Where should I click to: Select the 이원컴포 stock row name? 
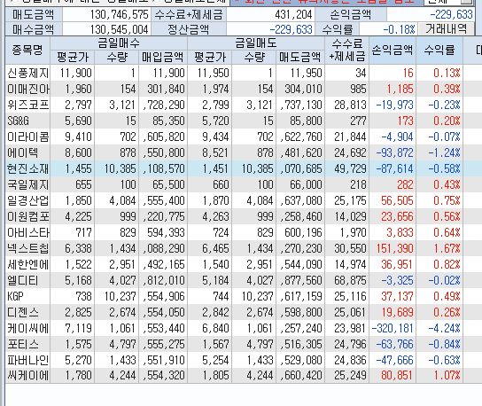tap(27, 217)
